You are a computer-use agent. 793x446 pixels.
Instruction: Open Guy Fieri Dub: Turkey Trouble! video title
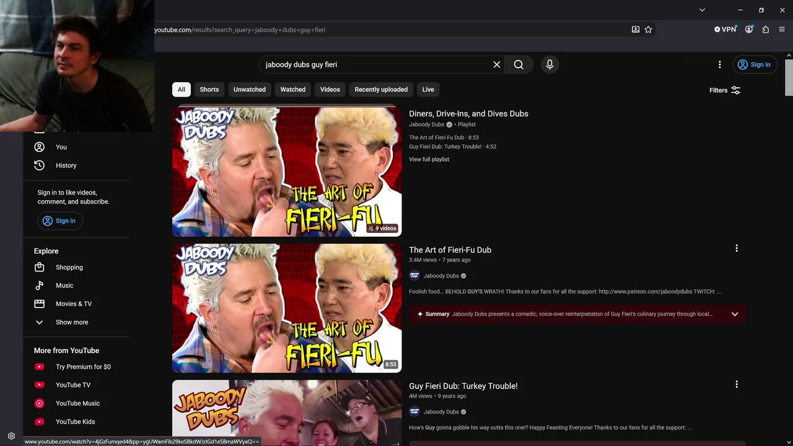point(463,386)
